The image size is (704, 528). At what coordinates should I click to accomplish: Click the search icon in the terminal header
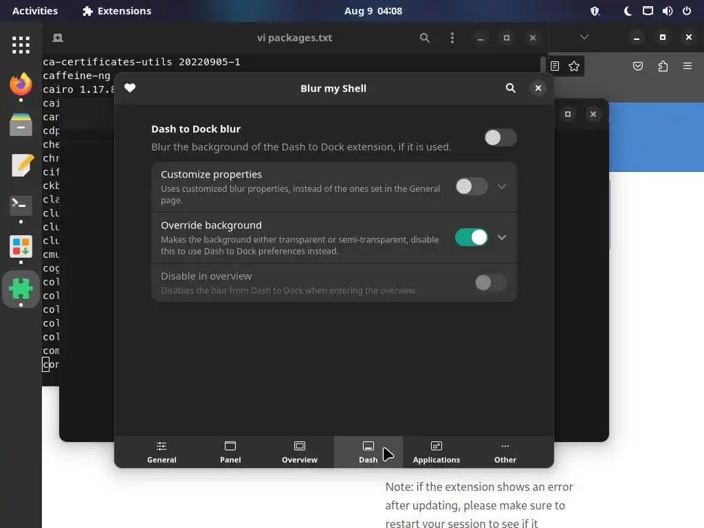click(x=424, y=38)
